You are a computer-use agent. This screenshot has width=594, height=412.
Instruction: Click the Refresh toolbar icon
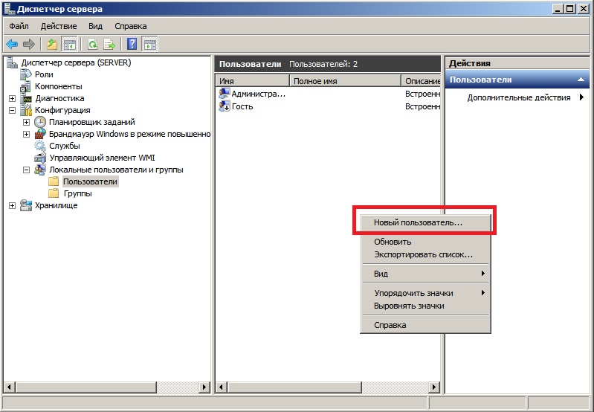tap(92, 45)
